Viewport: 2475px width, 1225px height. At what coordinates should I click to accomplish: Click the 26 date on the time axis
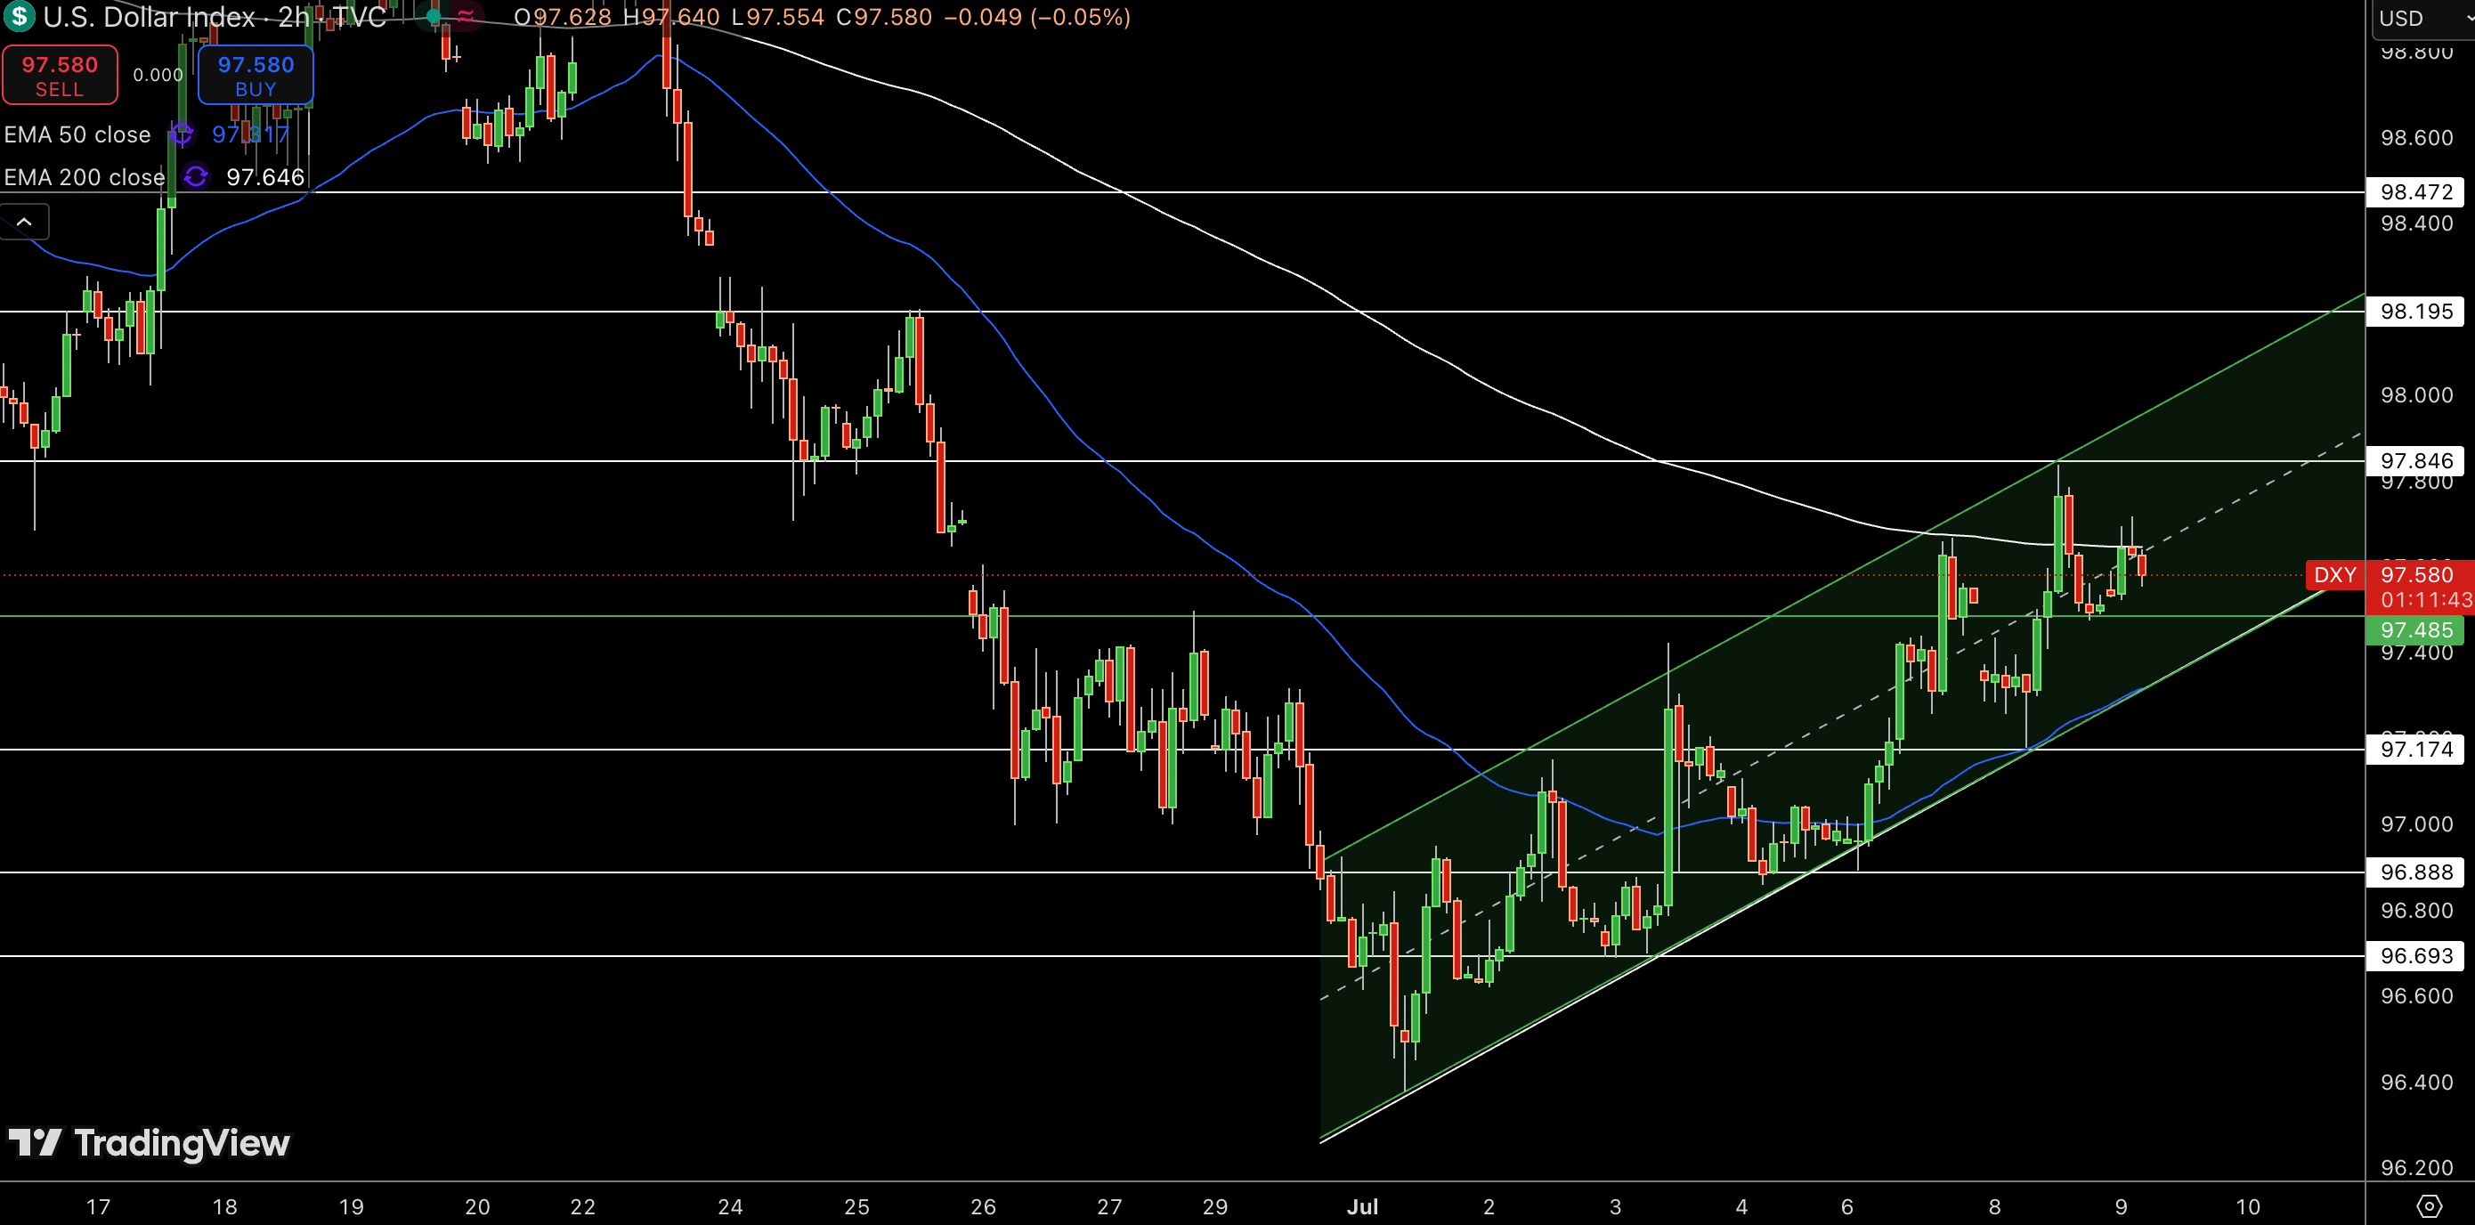click(x=983, y=1206)
